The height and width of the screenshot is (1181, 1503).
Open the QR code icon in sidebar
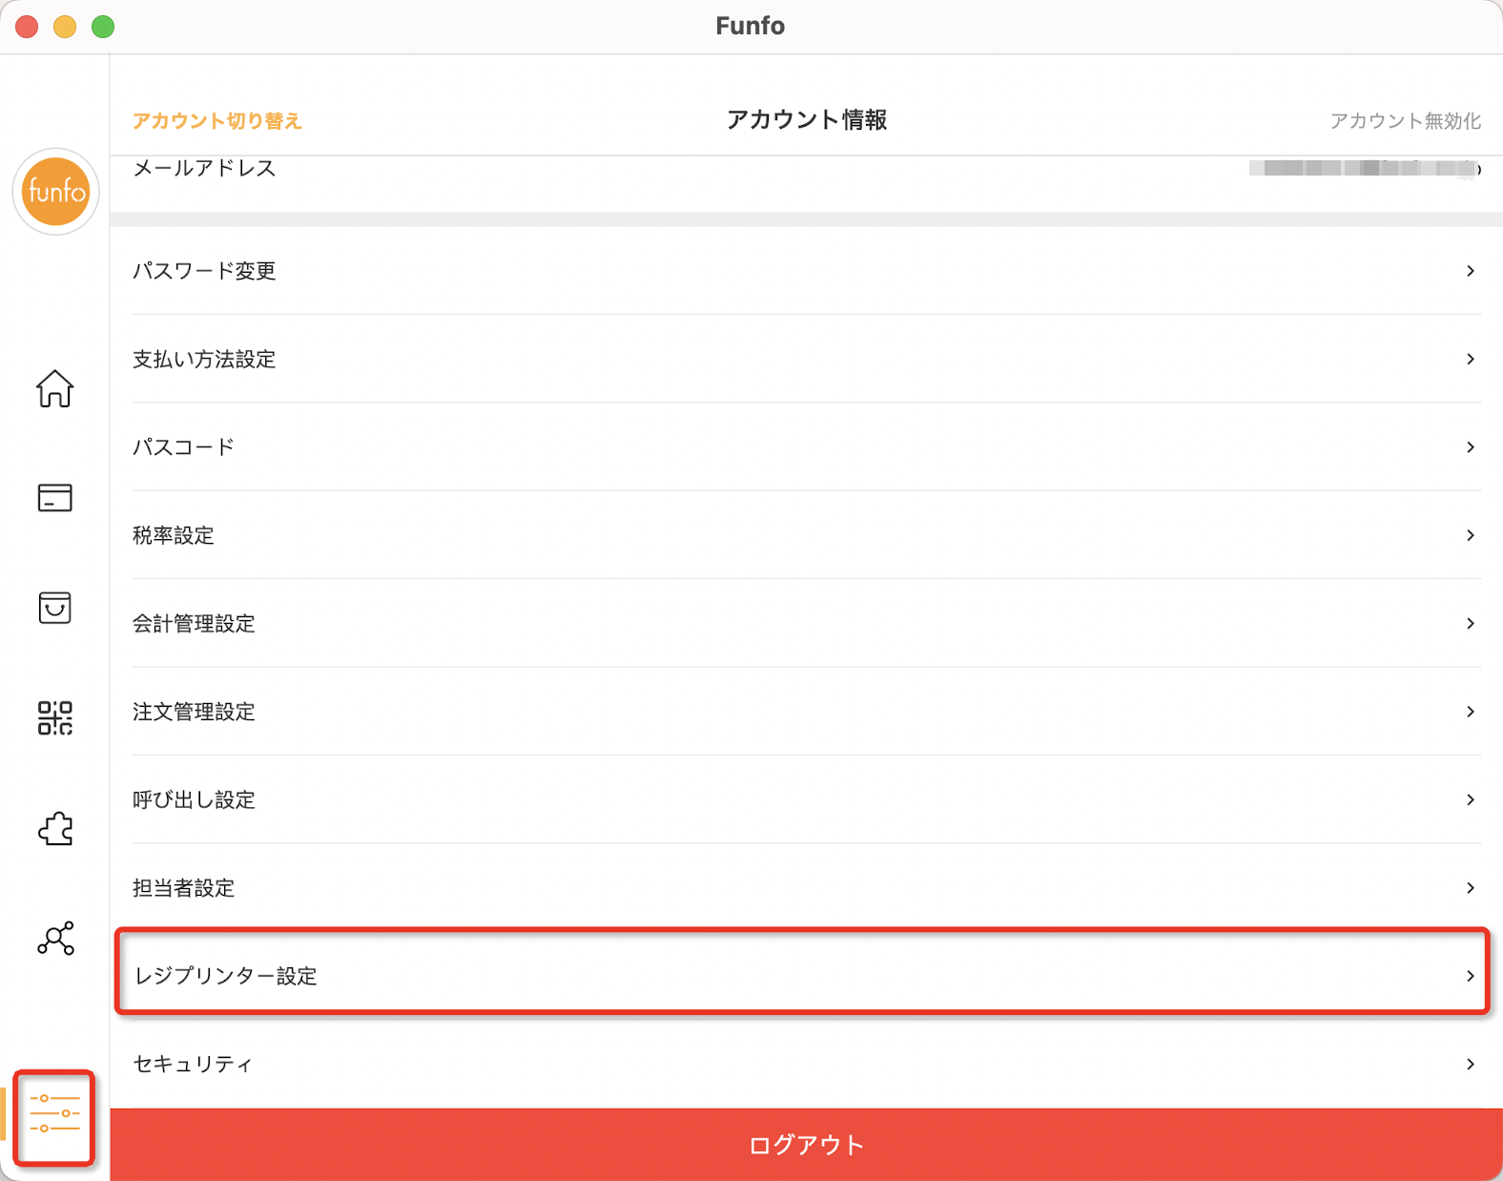pyautogui.click(x=54, y=717)
